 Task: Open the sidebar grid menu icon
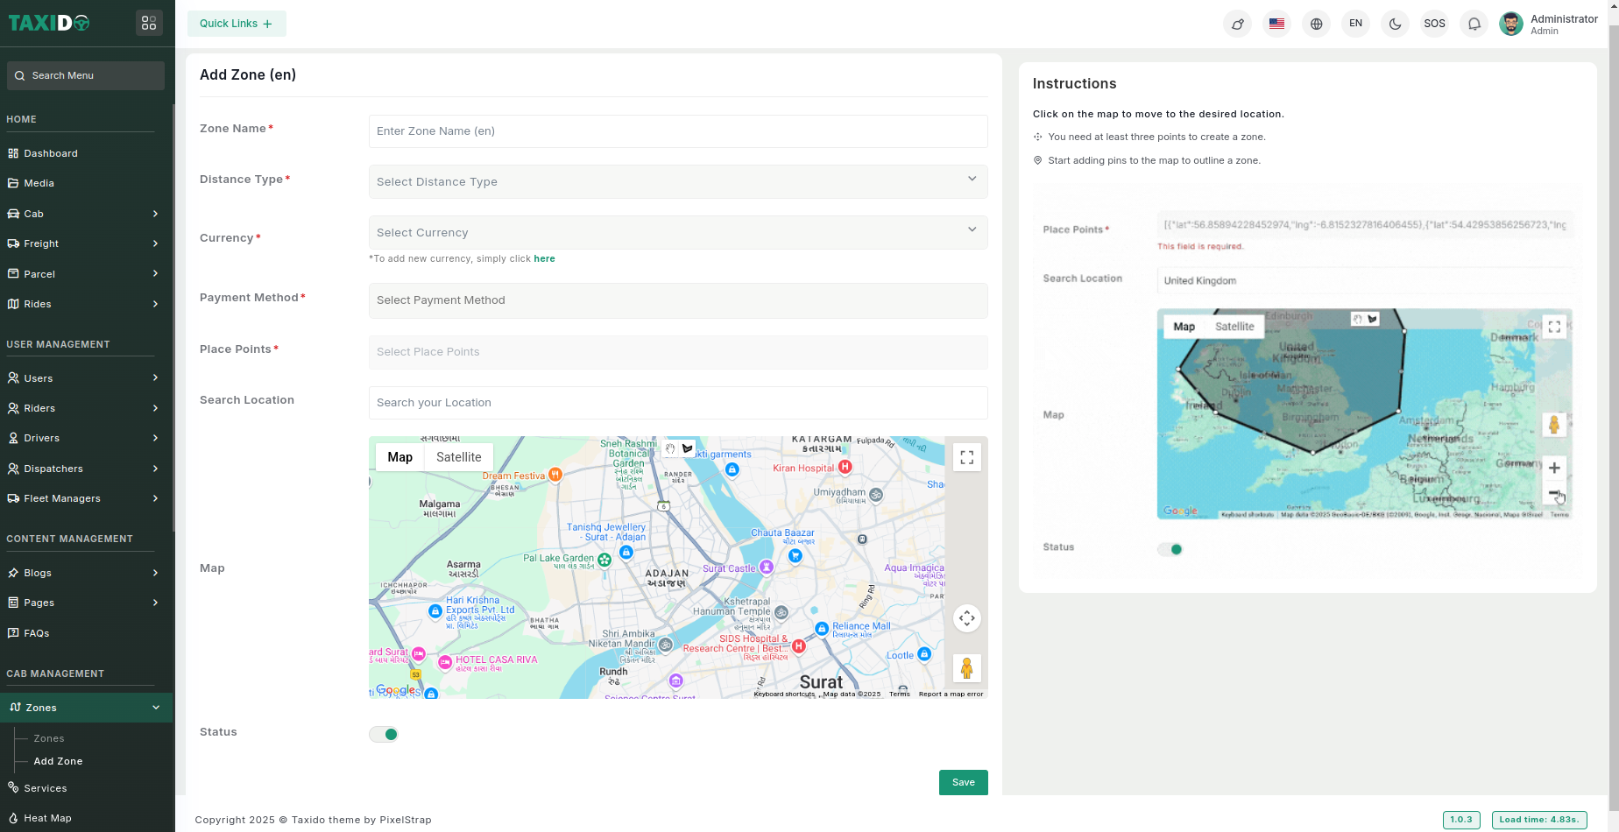[149, 23]
